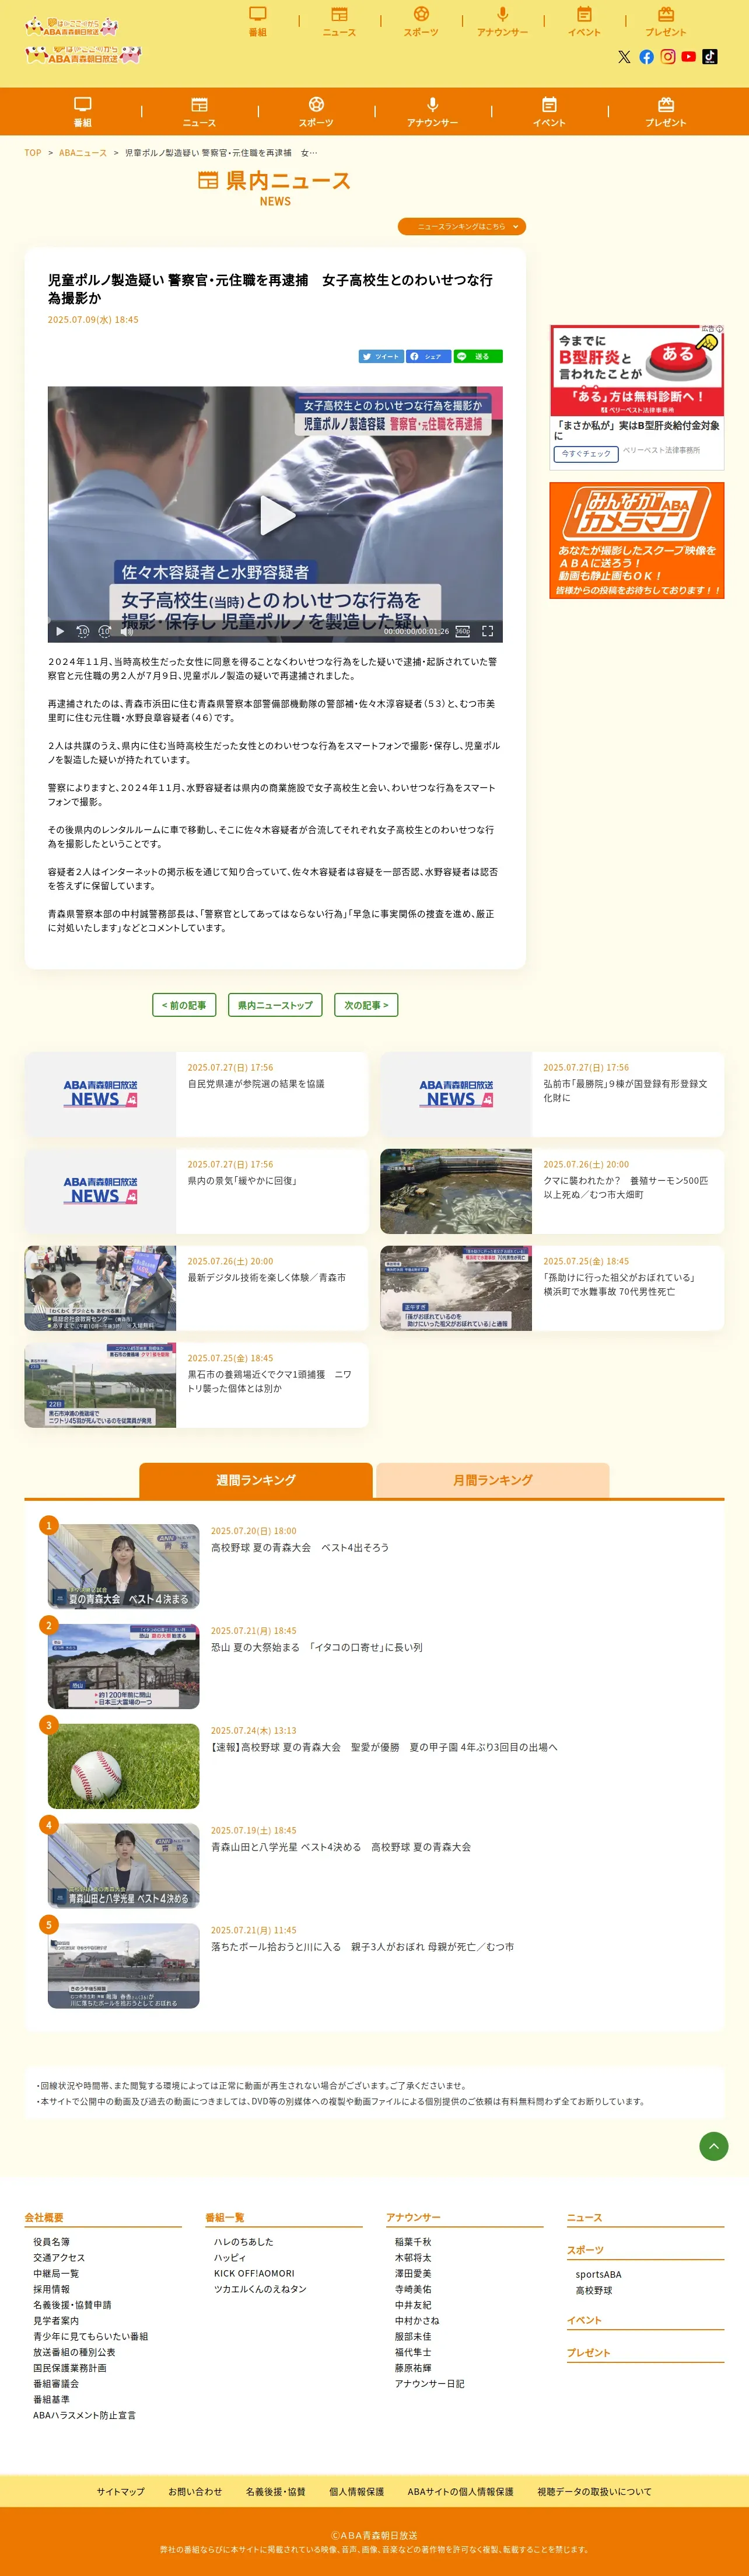The width and height of the screenshot is (749, 2576).
Task: Click footer link sportsABA
Action: 598,2274
